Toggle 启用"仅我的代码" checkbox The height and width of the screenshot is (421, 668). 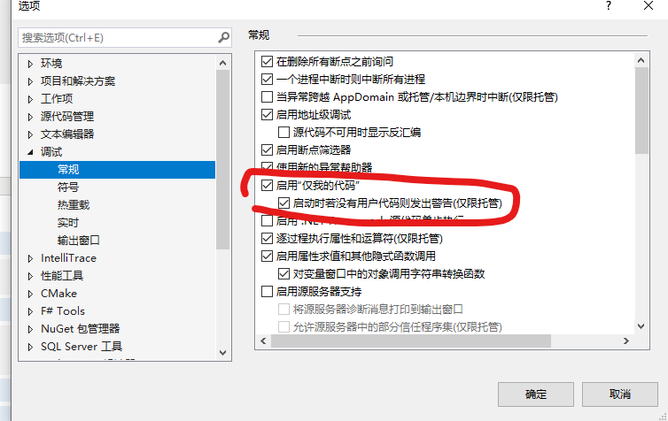click(x=268, y=186)
